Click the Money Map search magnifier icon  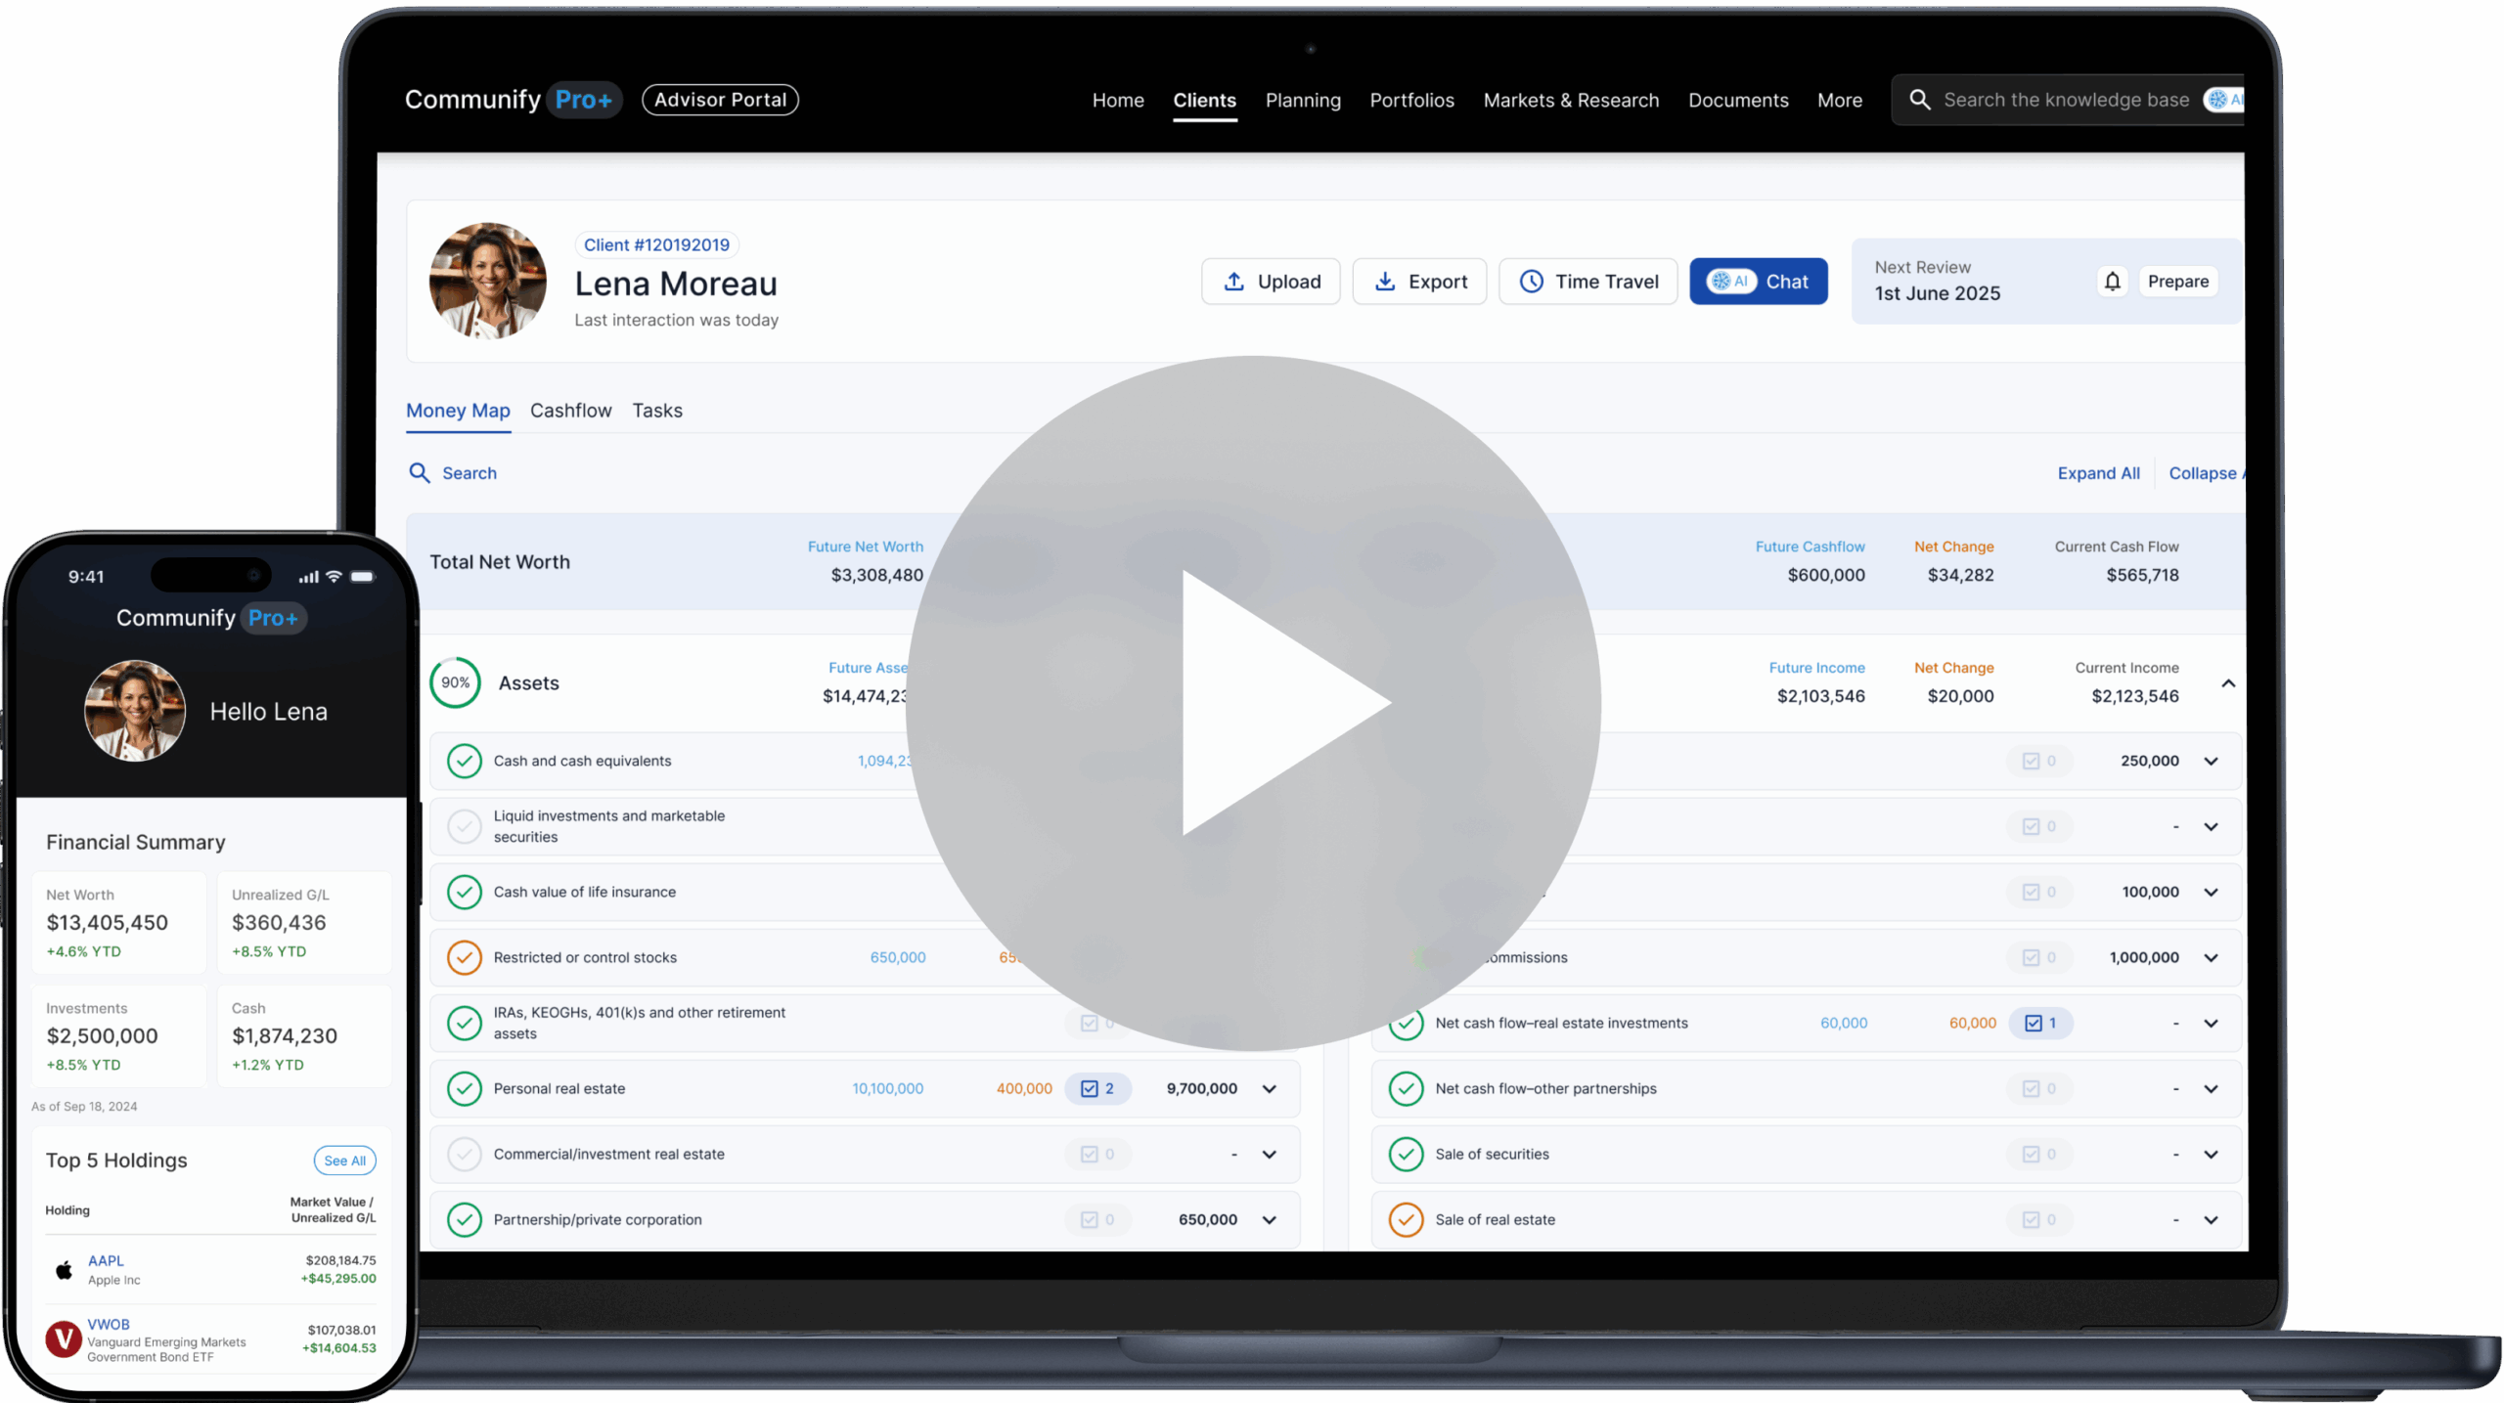coord(420,473)
